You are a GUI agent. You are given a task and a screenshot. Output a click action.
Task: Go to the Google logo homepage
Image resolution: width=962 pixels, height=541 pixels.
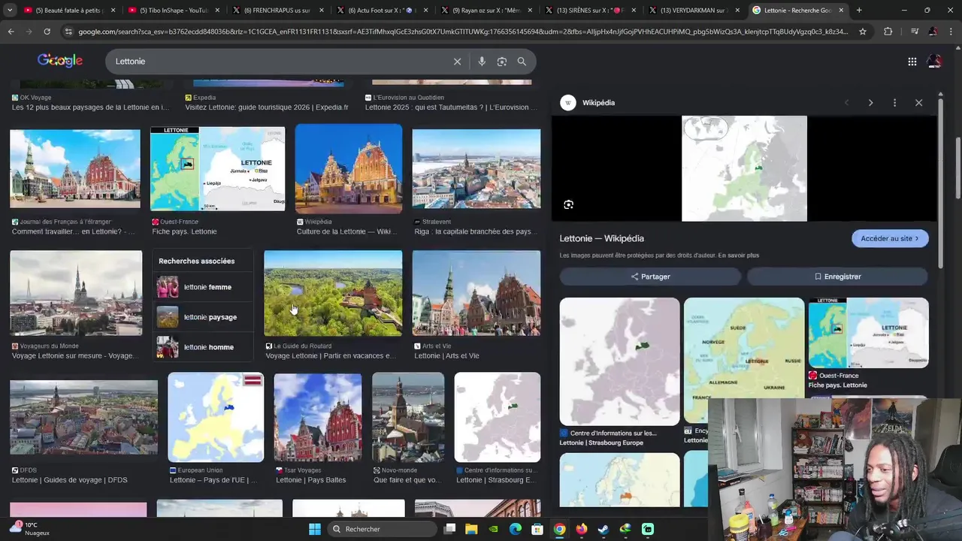[x=60, y=61]
